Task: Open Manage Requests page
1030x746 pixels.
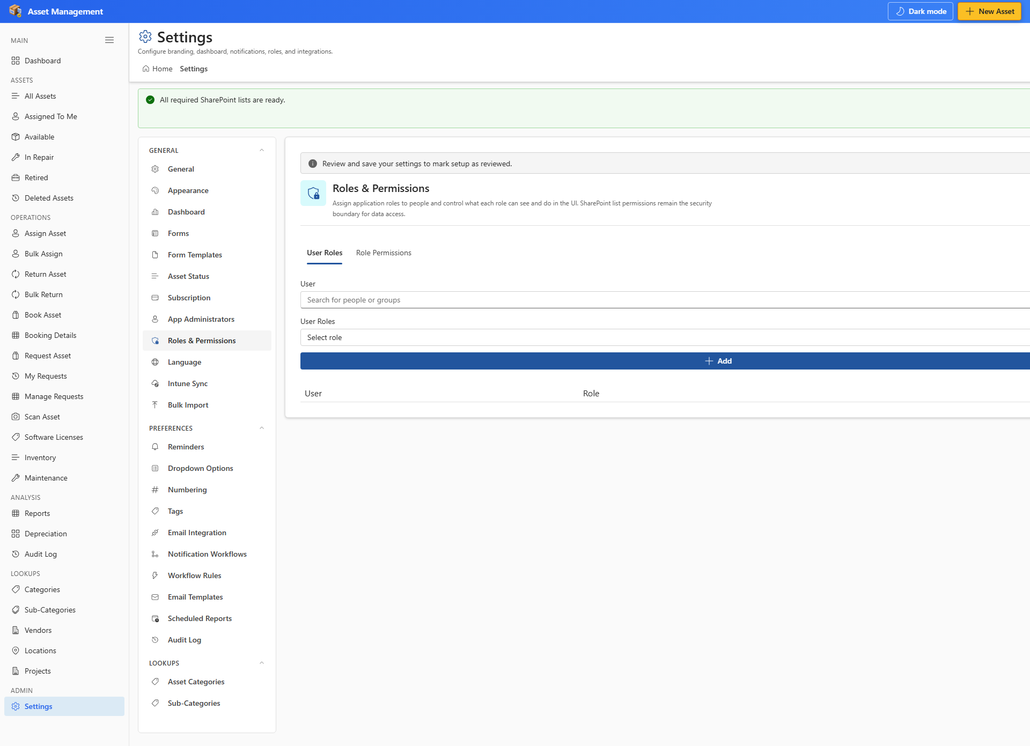Action: tap(64, 396)
